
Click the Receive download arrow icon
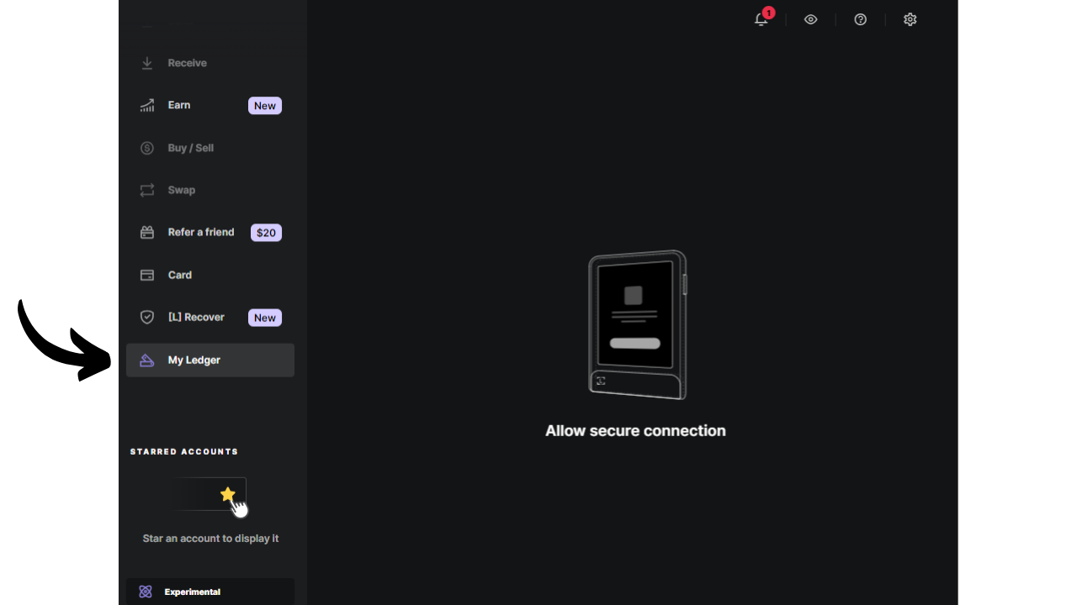[147, 63]
